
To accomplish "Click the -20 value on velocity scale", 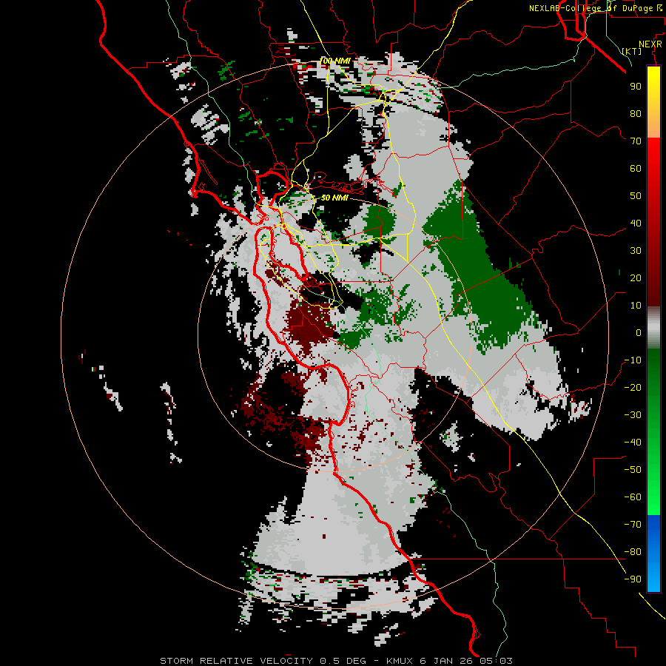I will pyautogui.click(x=633, y=387).
